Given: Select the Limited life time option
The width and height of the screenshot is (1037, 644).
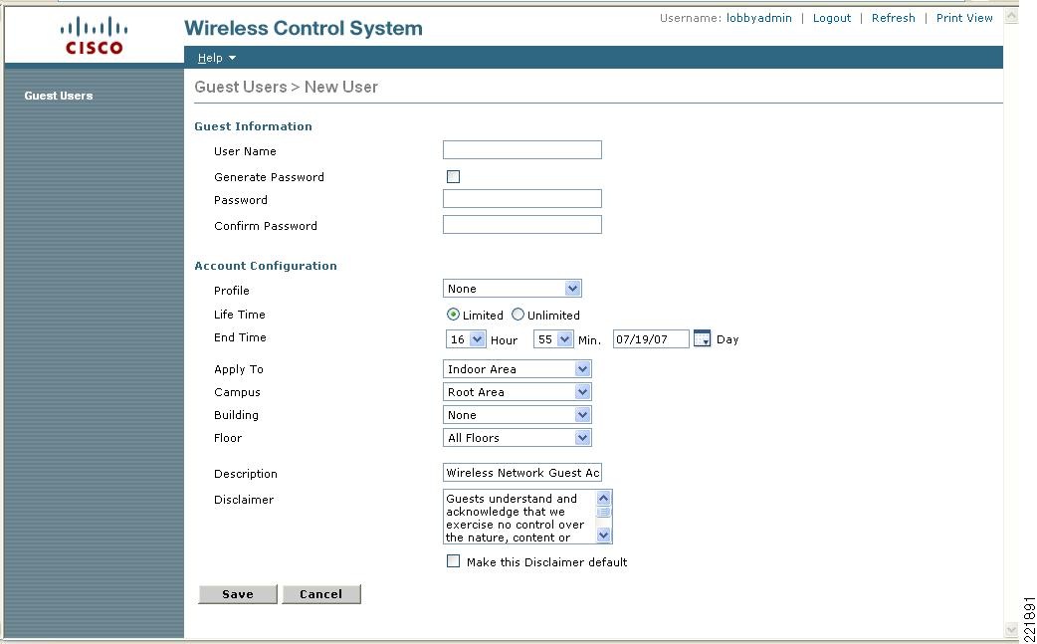Looking at the screenshot, I should tap(453, 315).
